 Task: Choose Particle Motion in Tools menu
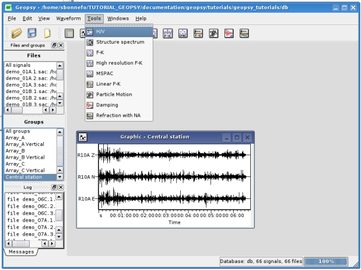tap(119, 94)
